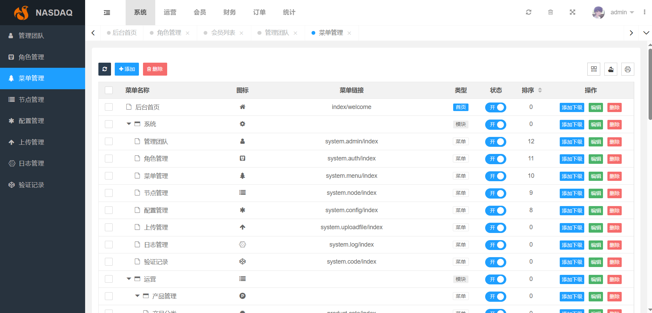Click the dark refresh table button
This screenshot has width=652, height=313.
(x=105, y=69)
